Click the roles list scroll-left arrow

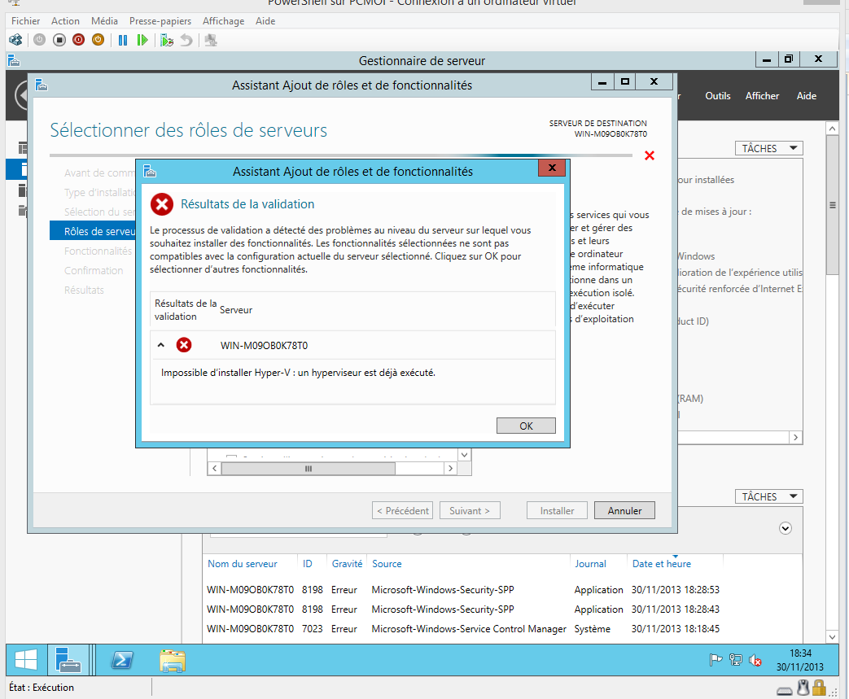214,469
